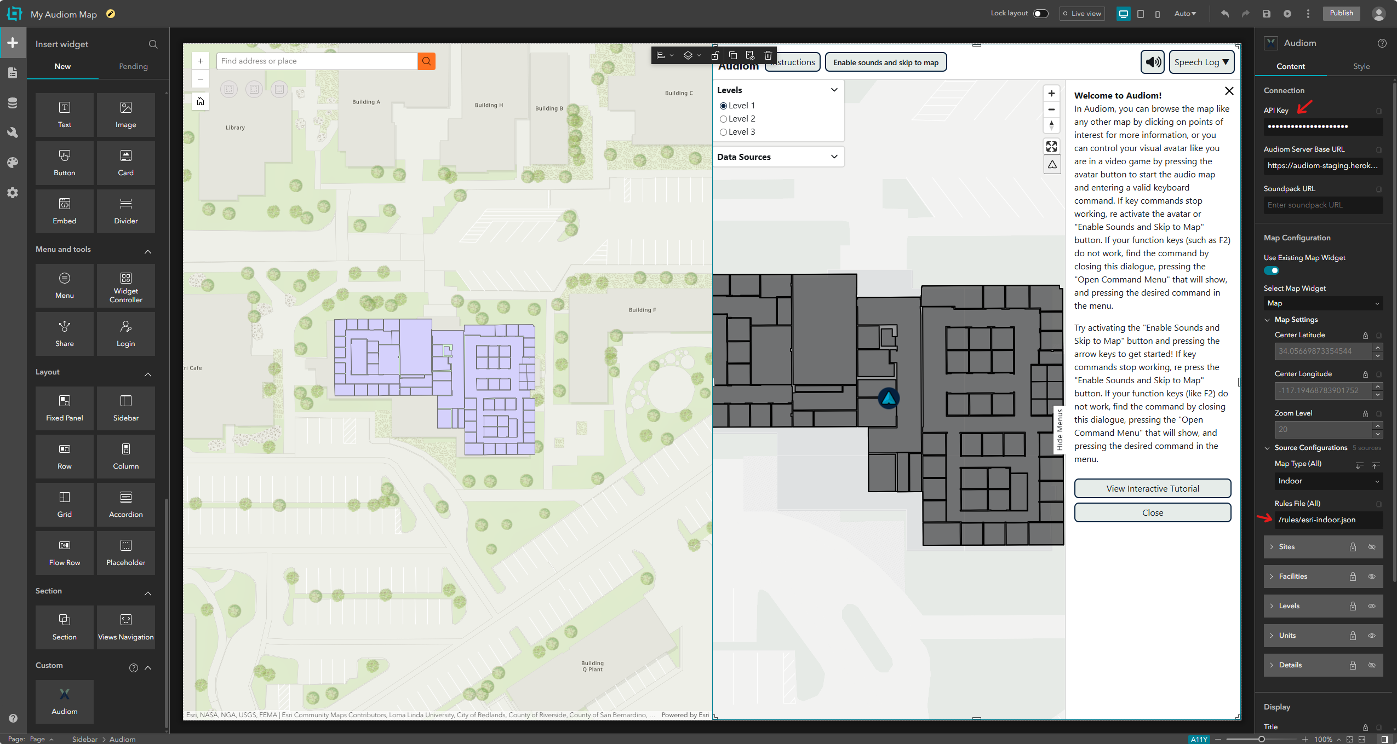Screen dimensions: 1397x744
Task: Enable Use Existing Map Widget toggle
Action: point(1272,270)
